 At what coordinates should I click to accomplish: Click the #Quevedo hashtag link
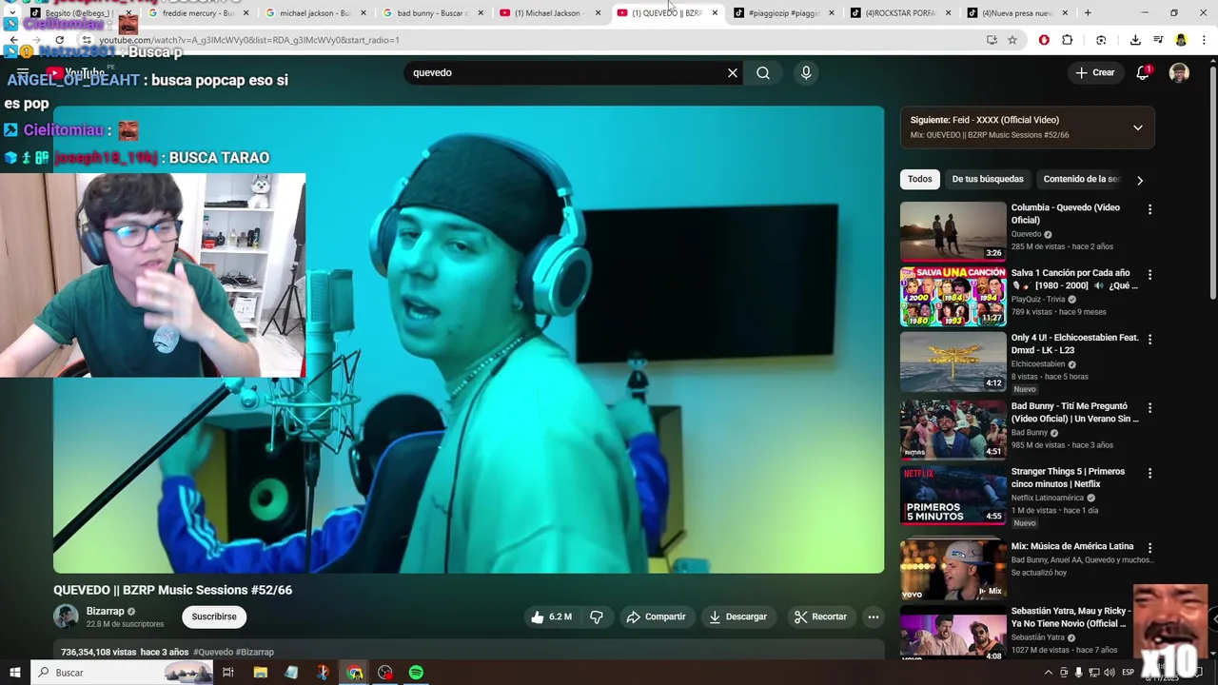[x=213, y=652]
